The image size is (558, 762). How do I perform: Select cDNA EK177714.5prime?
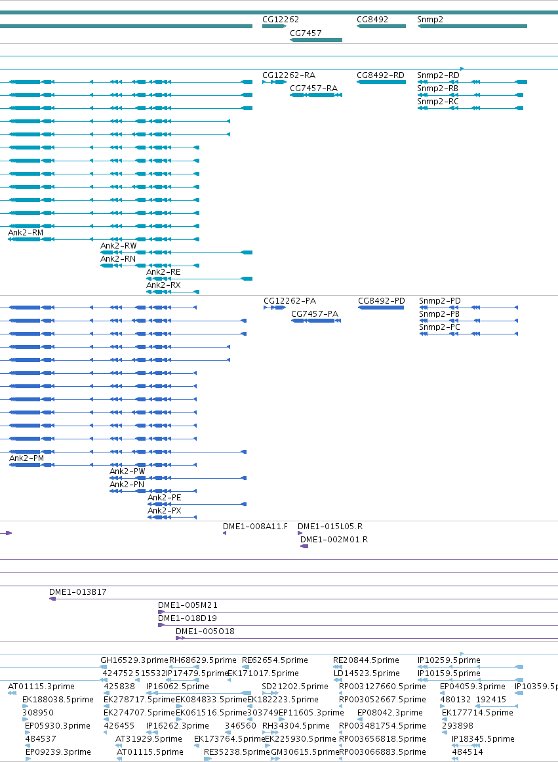coord(477,712)
